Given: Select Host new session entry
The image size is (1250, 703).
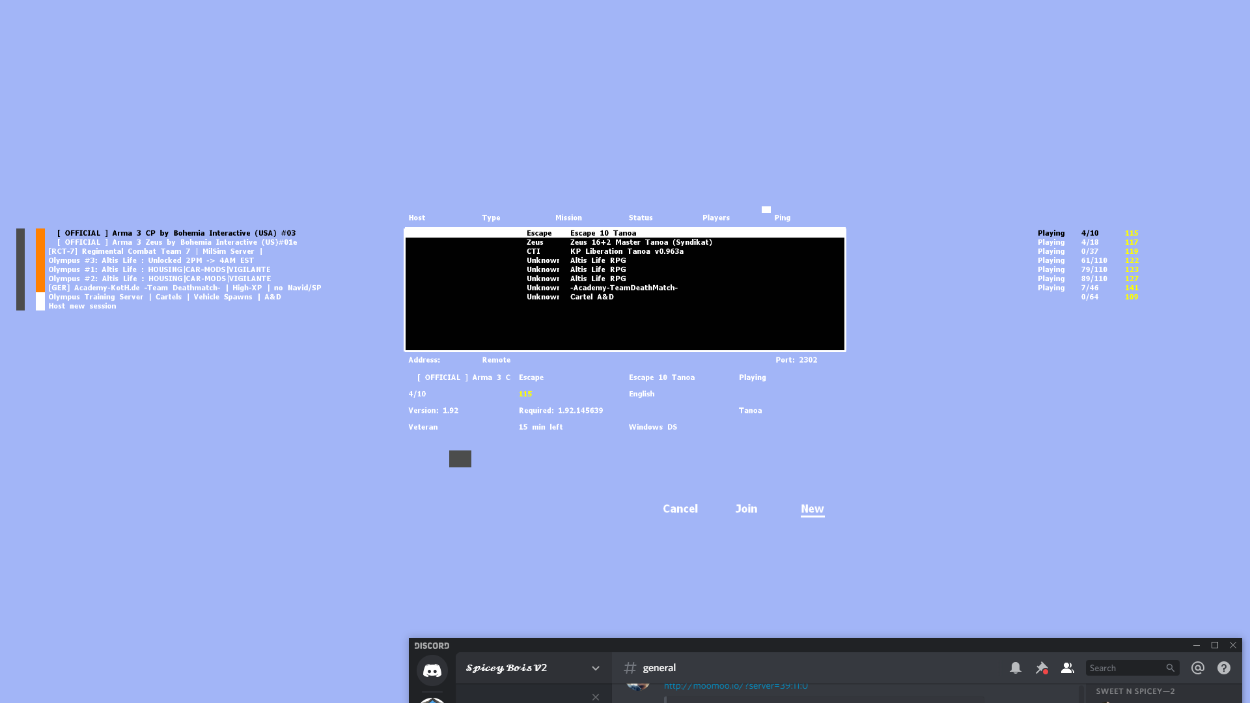Looking at the screenshot, I should 82,306.
